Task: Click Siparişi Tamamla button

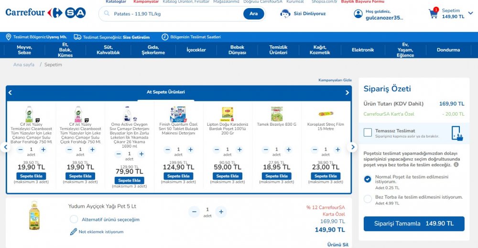Action: tap(414, 224)
